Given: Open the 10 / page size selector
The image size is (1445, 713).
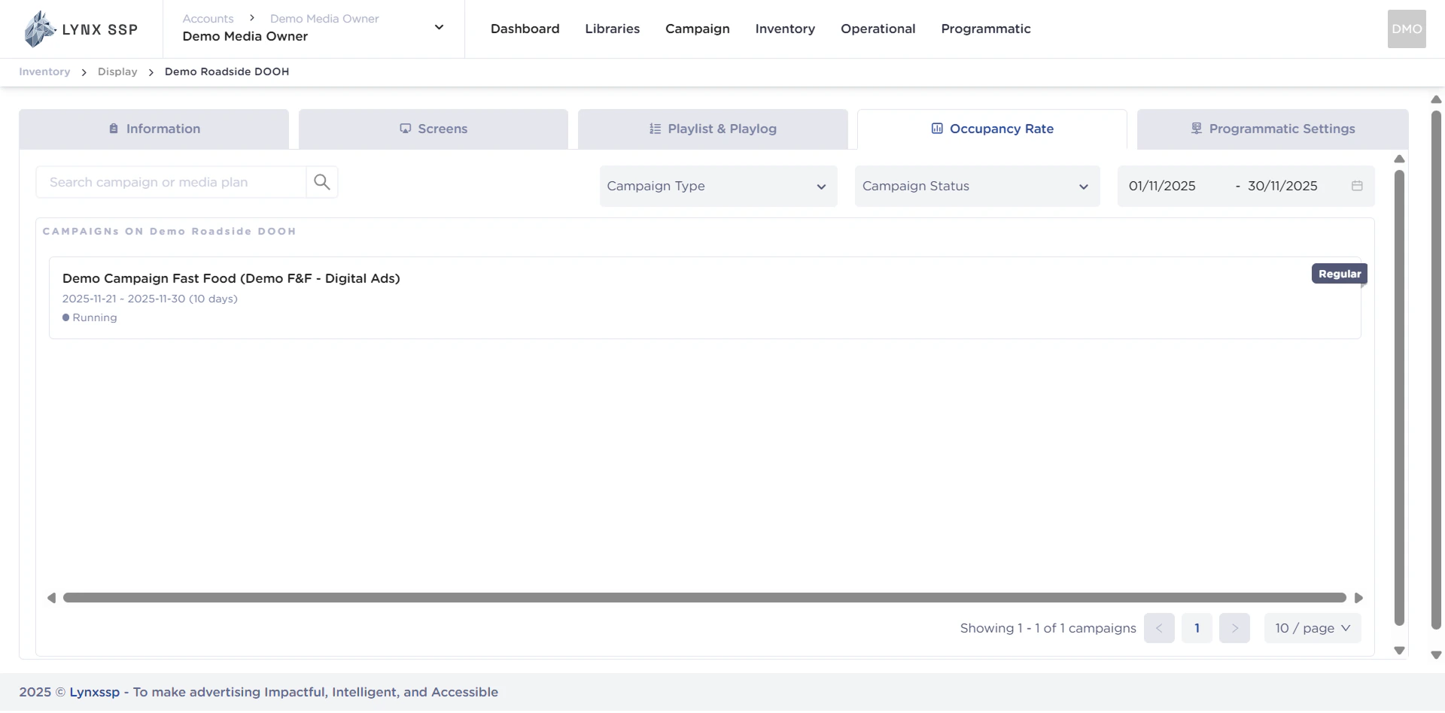Looking at the screenshot, I should 1313,628.
